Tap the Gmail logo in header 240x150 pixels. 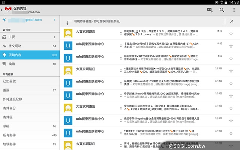click(x=8, y=9)
